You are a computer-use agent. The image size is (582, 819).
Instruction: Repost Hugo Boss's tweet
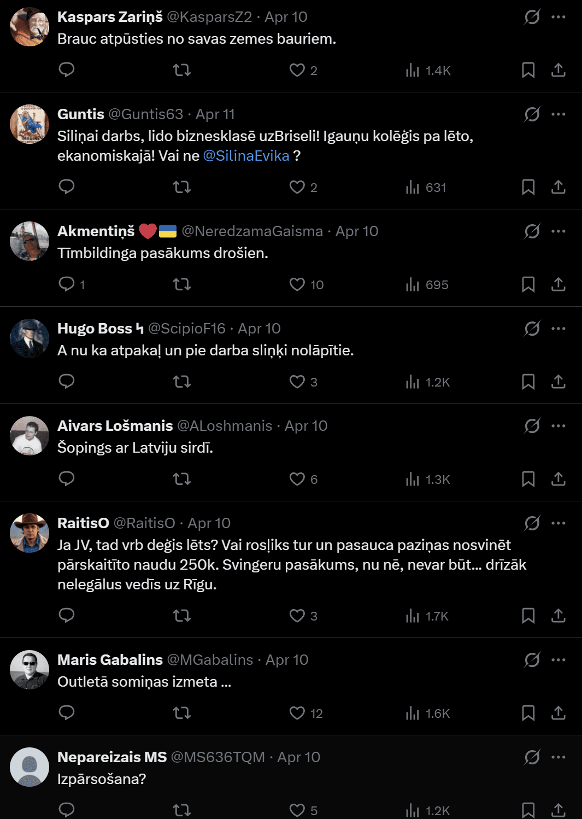click(x=181, y=382)
